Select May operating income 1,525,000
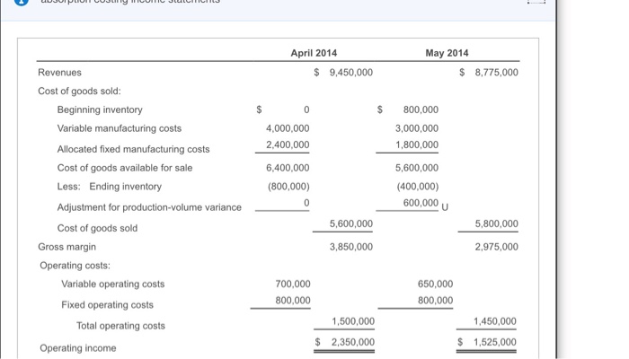The width and height of the screenshot is (629, 359). click(x=495, y=342)
